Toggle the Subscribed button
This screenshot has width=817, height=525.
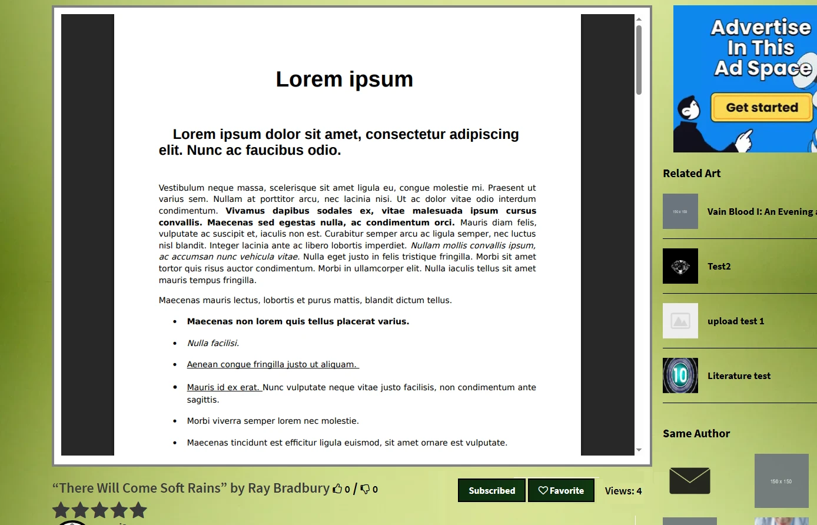[x=491, y=490]
